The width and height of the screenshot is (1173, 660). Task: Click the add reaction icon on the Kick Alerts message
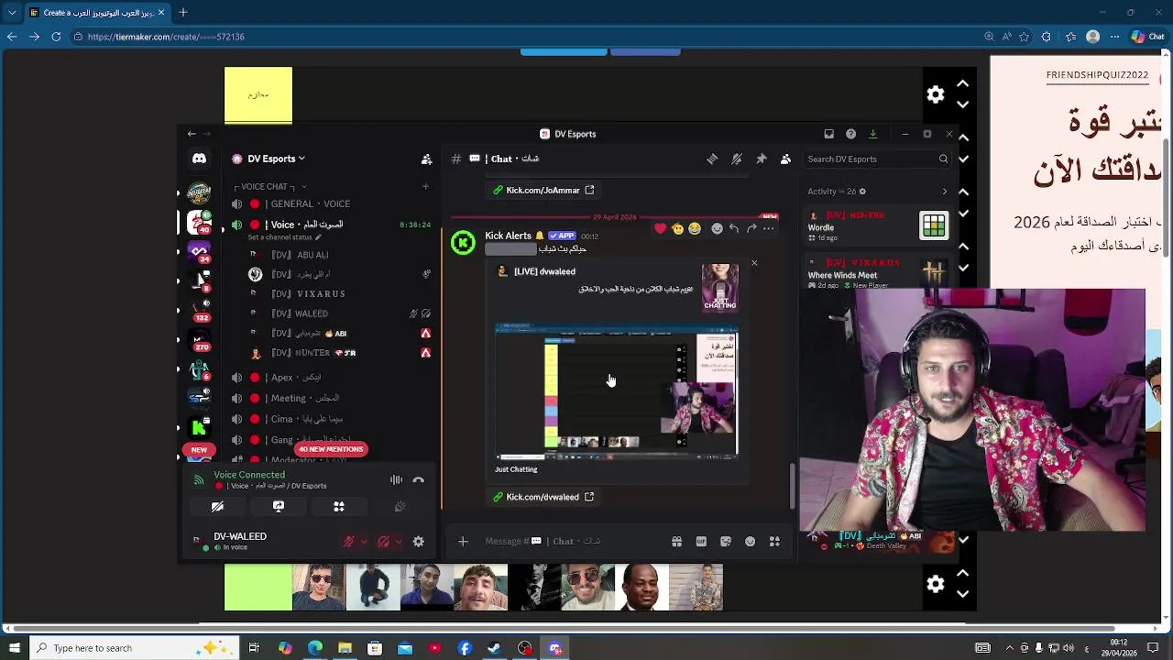pos(717,228)
